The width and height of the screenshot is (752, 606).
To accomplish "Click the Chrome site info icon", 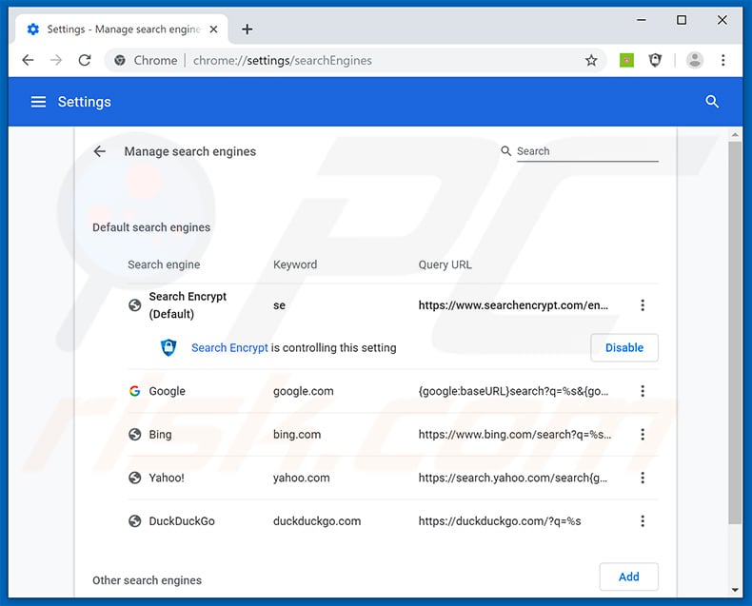I will coord(120,60).
